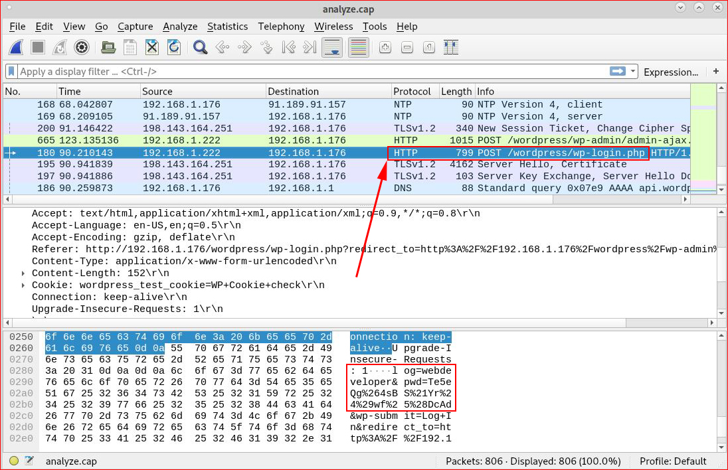This screenshot has width=728, height=470.
Task: Click the packet list horizontal scrollbar
Action: point(346,199)
